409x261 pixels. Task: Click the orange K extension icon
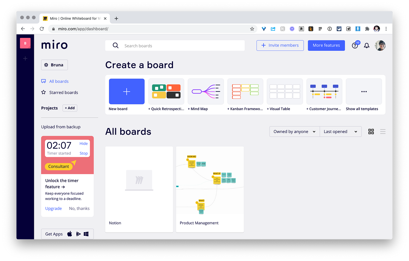[311, 29]
